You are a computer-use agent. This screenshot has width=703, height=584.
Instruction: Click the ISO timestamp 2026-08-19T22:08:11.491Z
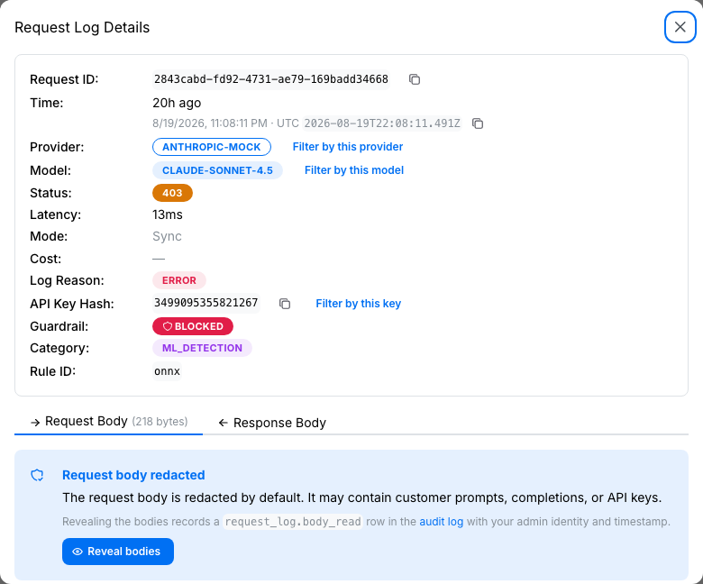point(382,123)
